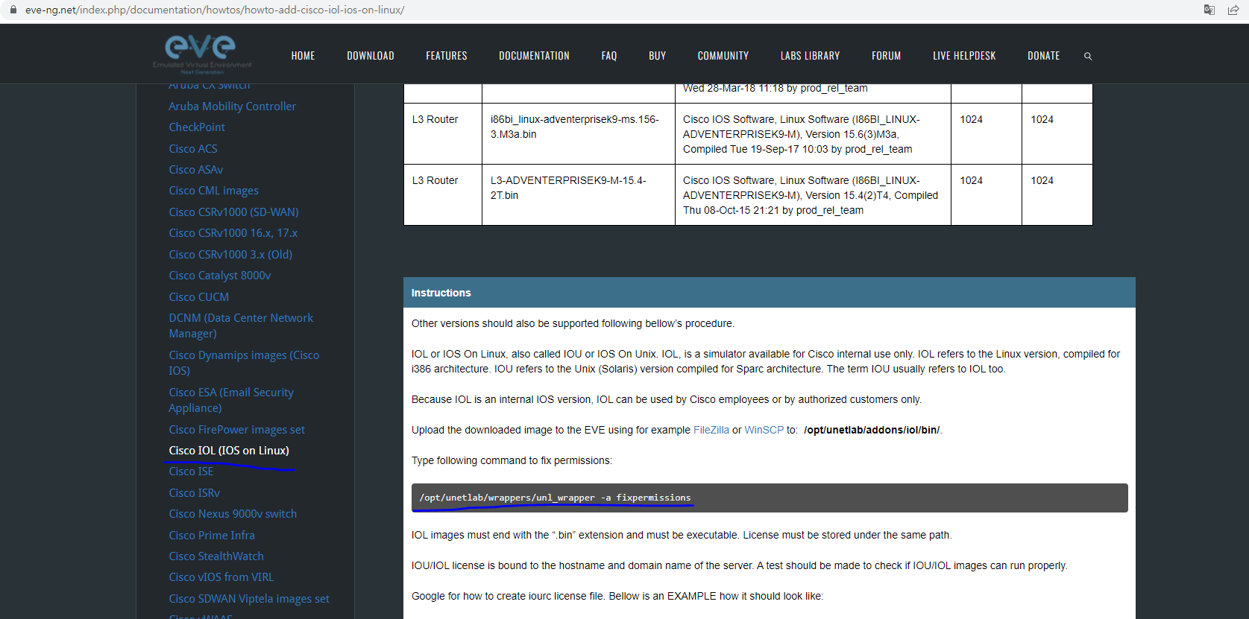Open Cisco ASAv sidebar link
This screenshot has width=1249, height=619.
(196, 170)
